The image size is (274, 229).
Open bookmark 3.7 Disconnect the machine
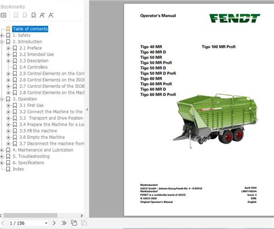[x=51, y=143]
